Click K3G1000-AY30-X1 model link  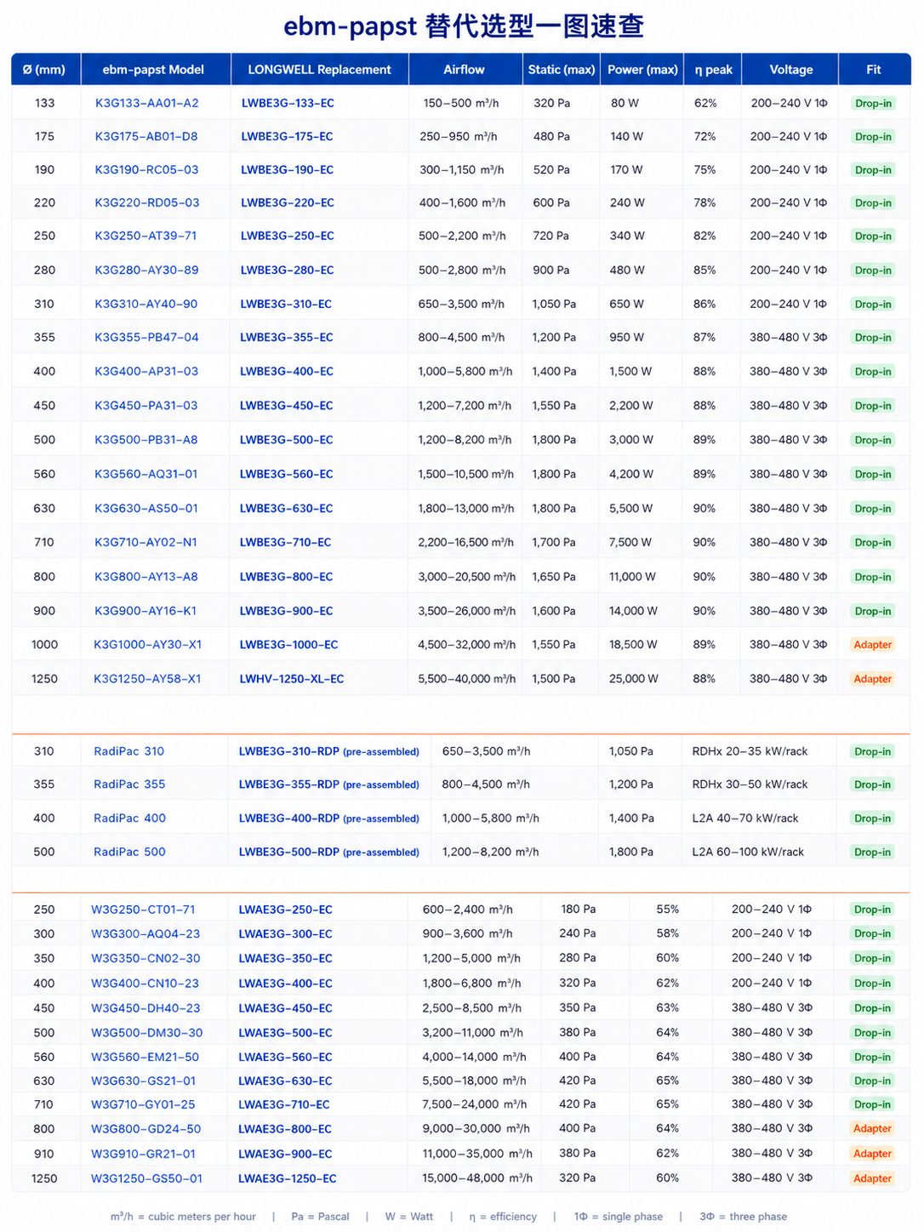click(148, 645)
